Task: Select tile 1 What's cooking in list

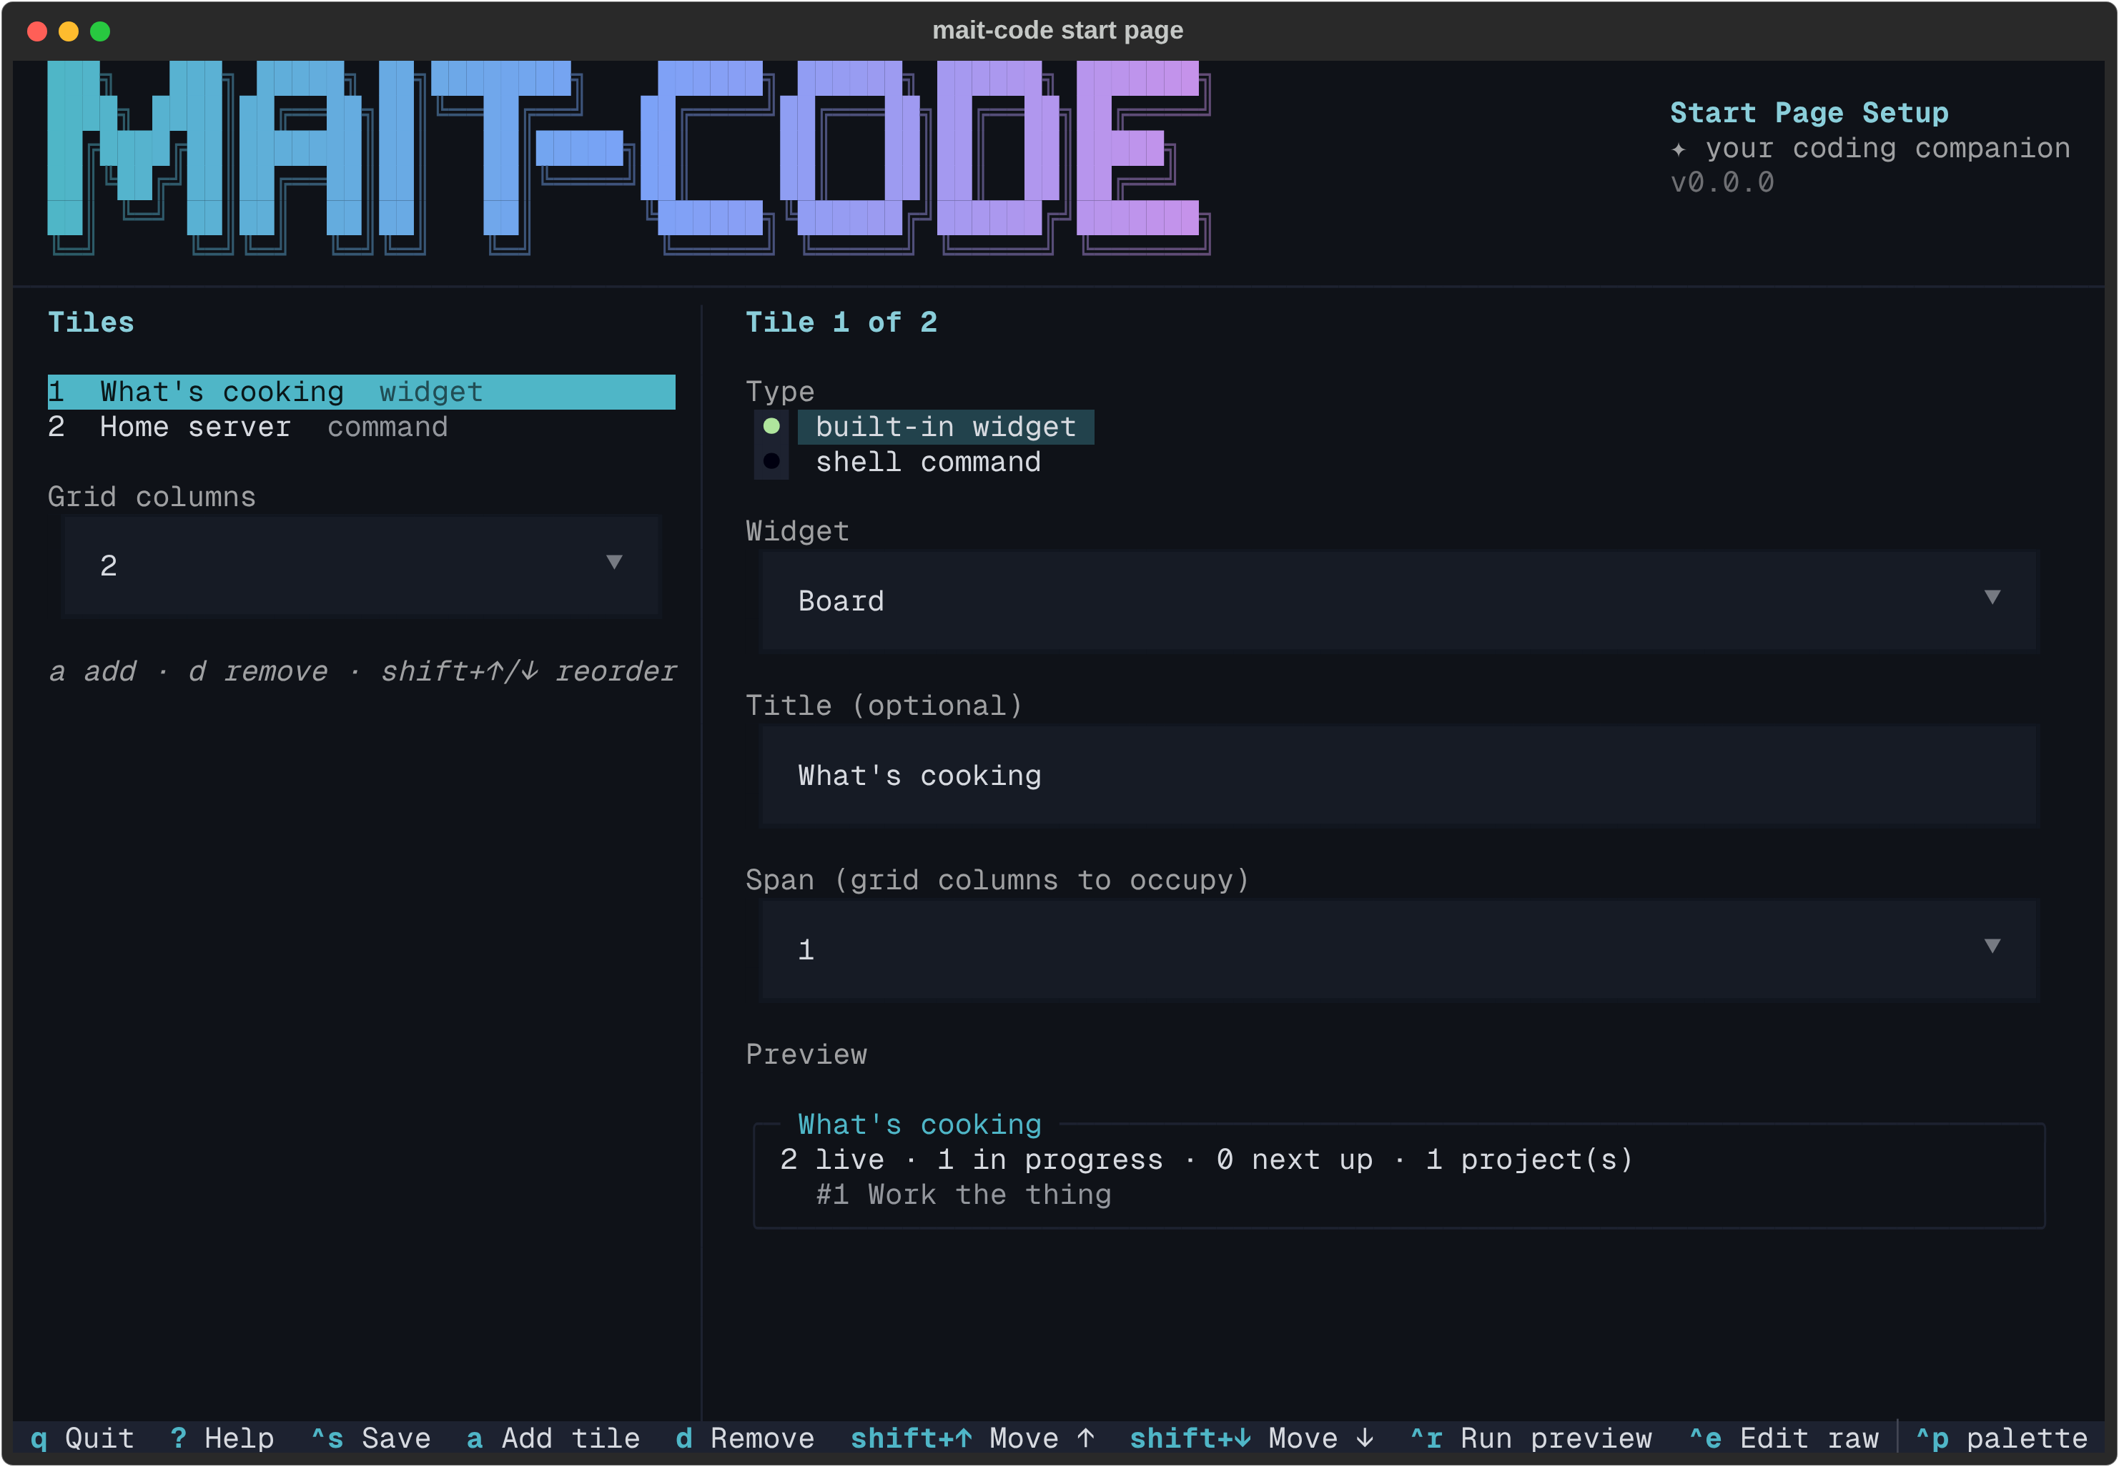Action: [361, 392]
